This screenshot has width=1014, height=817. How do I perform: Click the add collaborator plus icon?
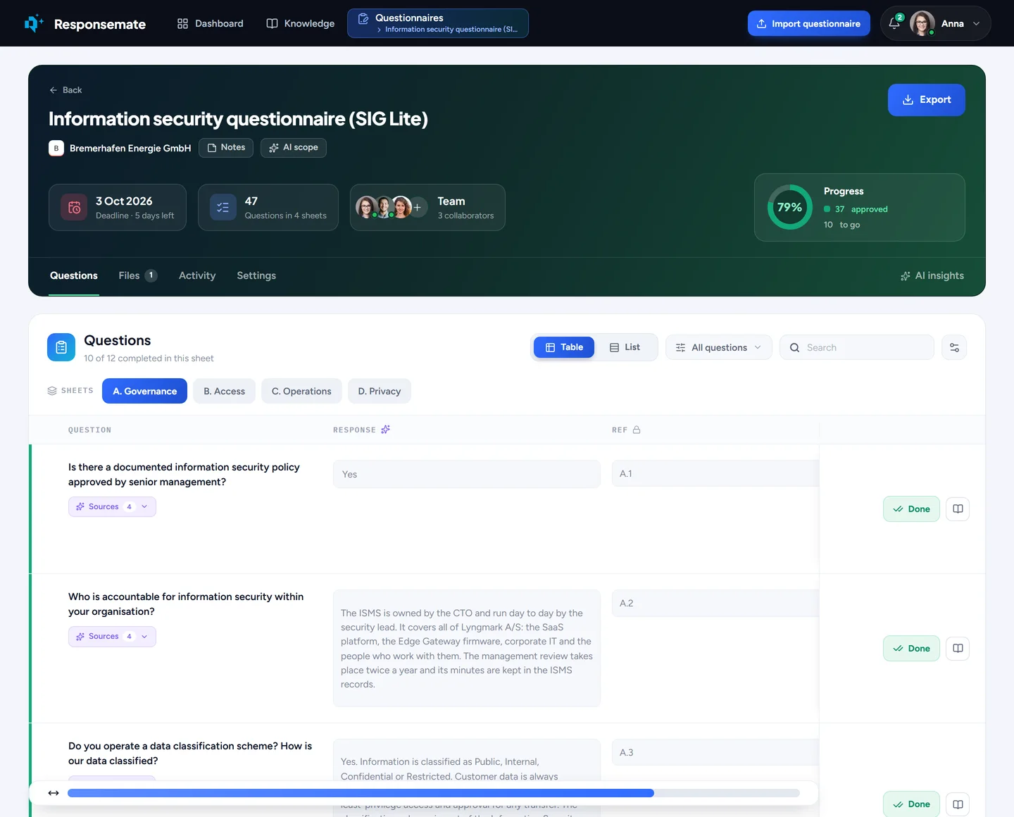pos(418,207)
